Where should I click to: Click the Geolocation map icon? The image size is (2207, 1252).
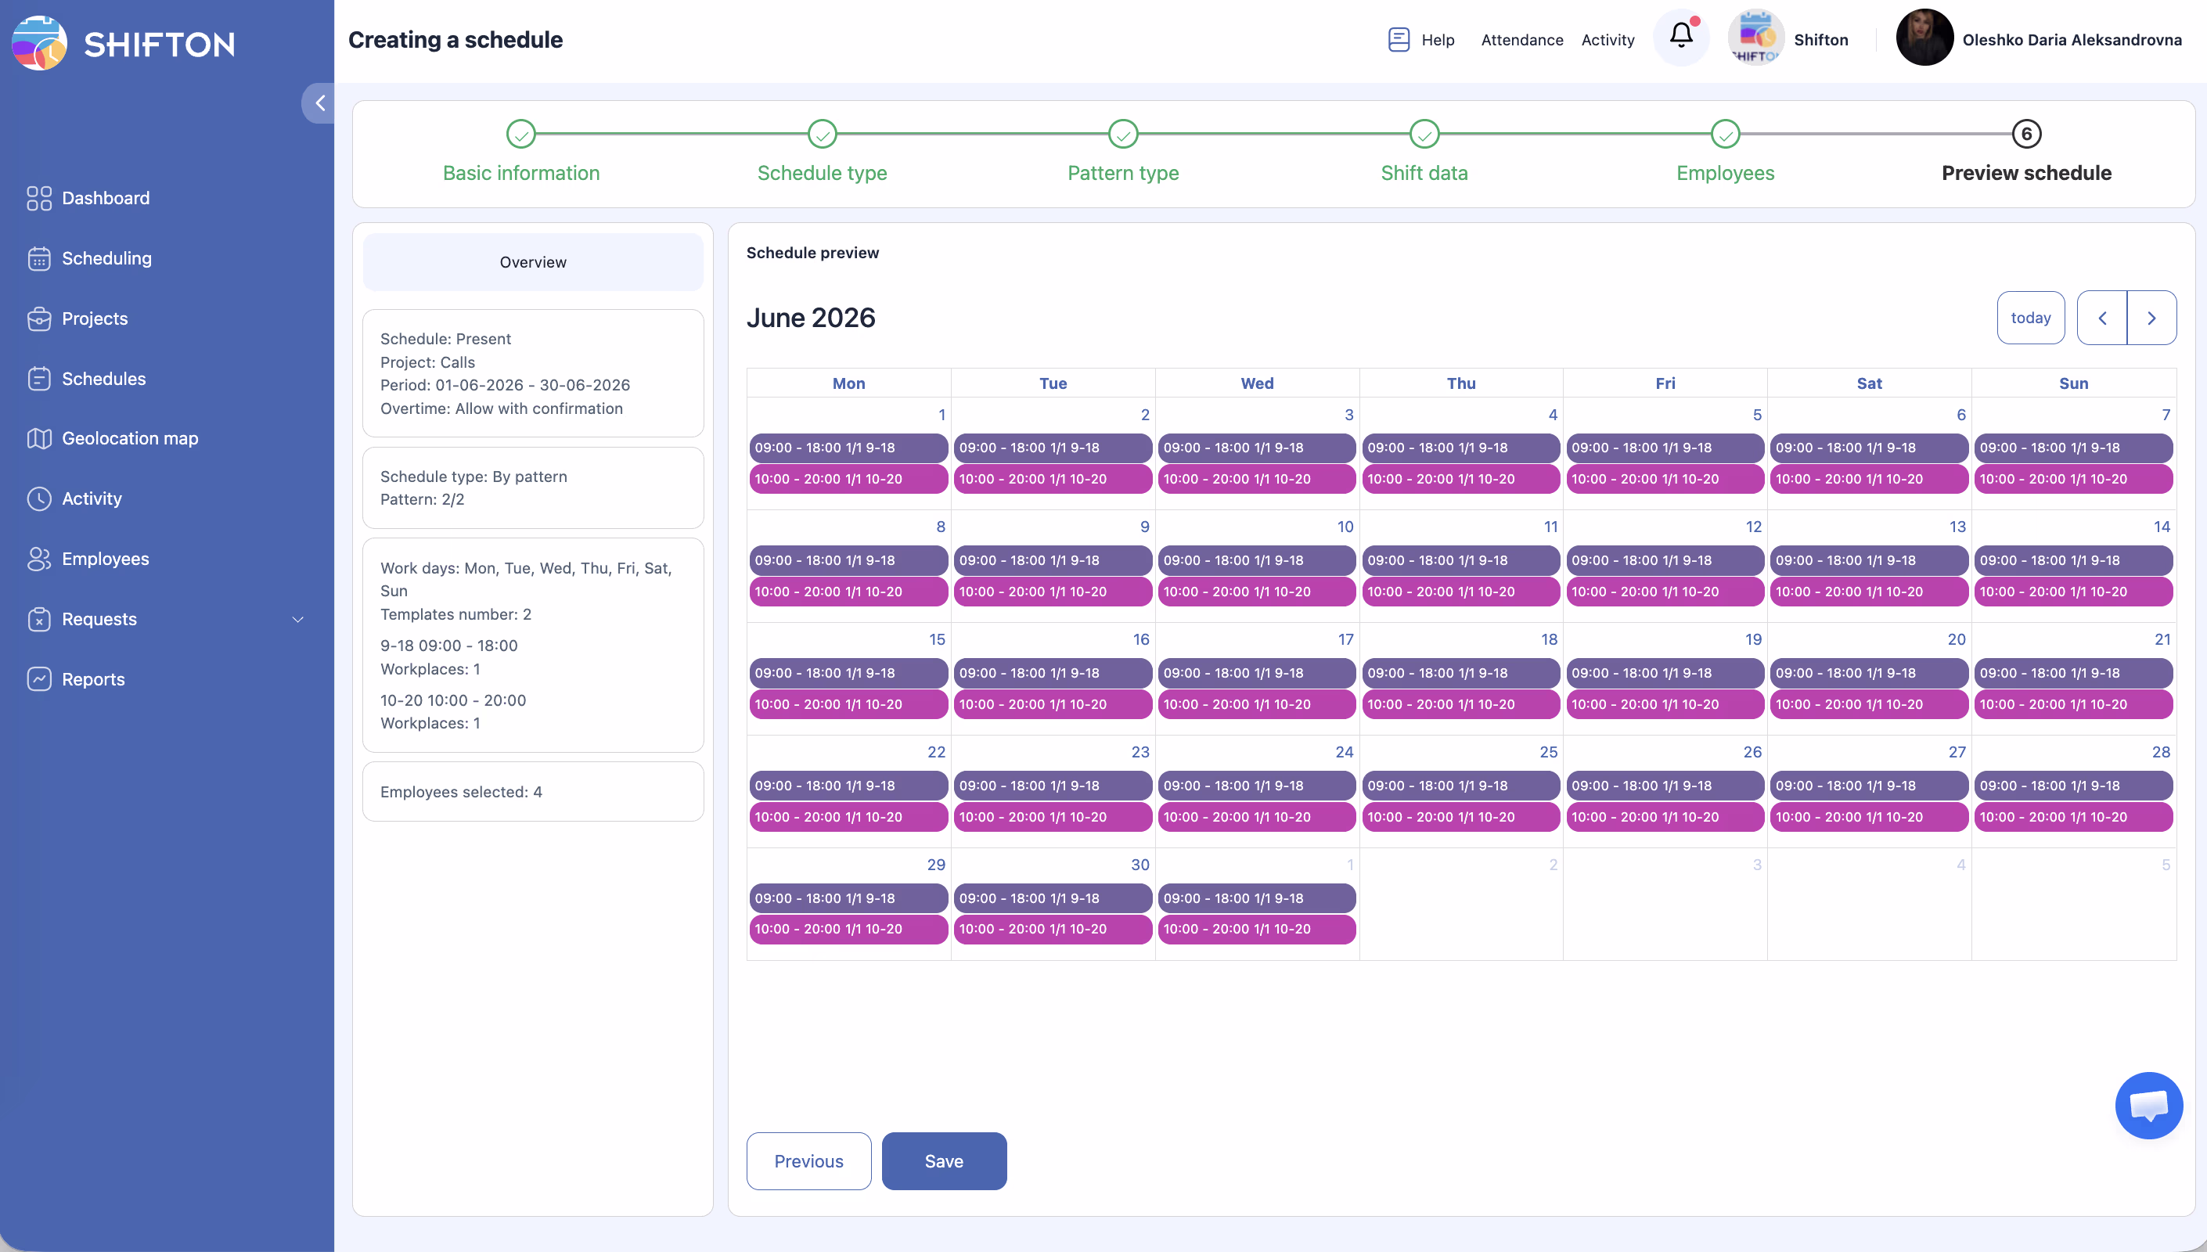pos(38,438)
